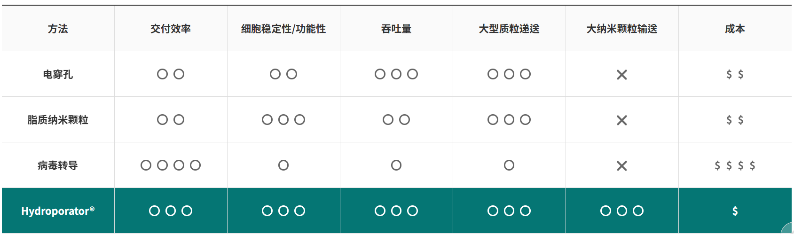This screenshot has width=794, height=234.
Task: Click the four circles under 交付效率 for 病毒转导
Action: coord(171,165)
